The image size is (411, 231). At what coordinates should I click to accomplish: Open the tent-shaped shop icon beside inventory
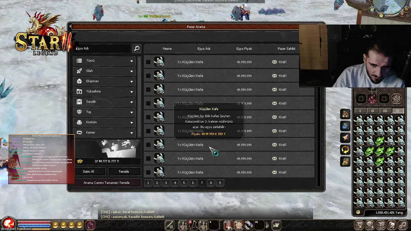(345, 114)
